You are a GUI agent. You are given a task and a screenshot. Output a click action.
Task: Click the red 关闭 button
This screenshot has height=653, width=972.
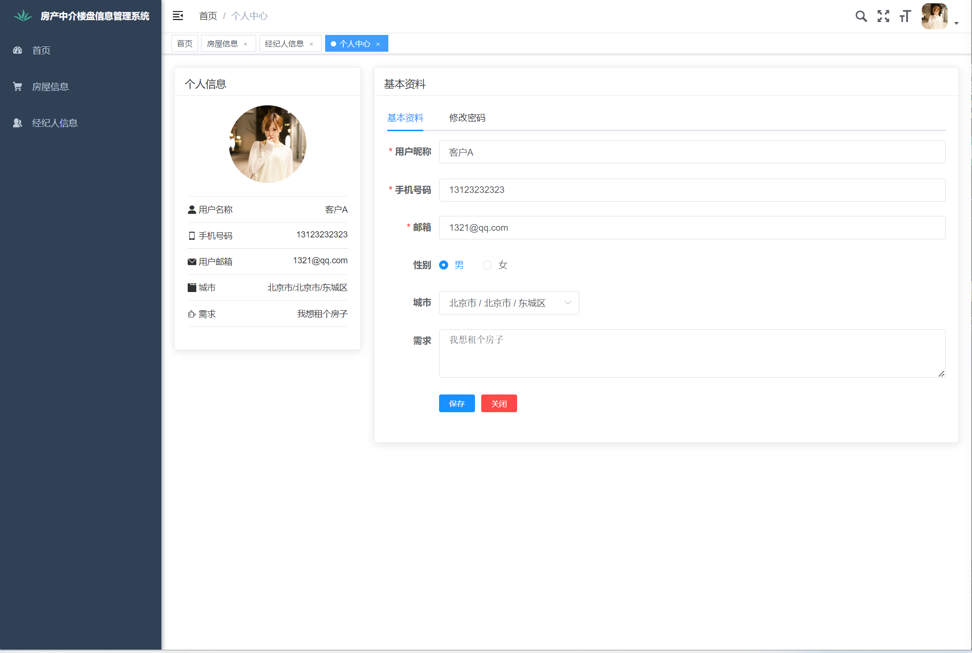(498, 404)
